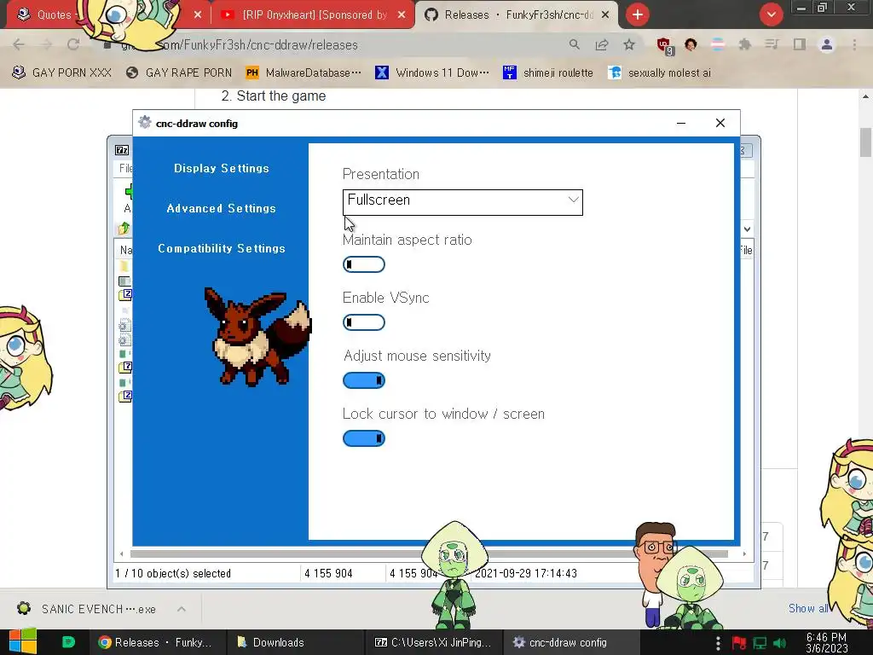
Task: Open Display Settings tab in cnc-ddraw config
Action: coord(221,168)
